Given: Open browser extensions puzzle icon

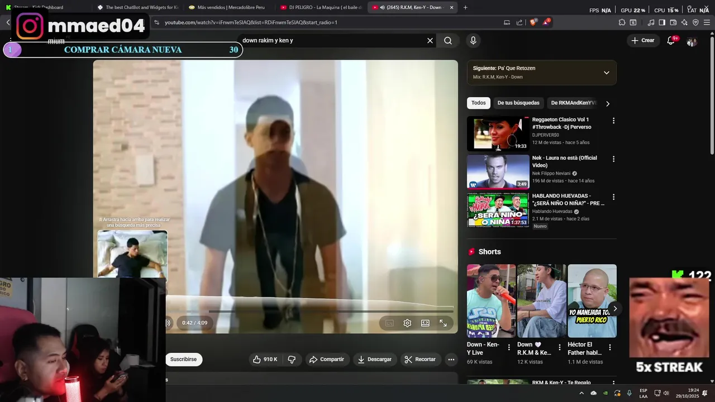Looking at the screenshot, I should (x=622, y=22).
